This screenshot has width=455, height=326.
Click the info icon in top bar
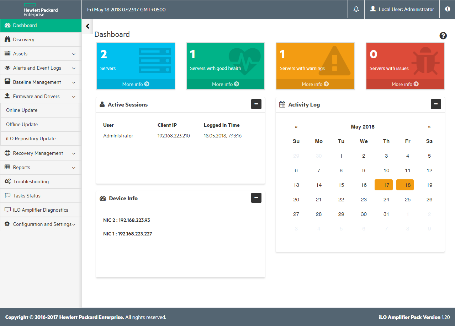448,9
